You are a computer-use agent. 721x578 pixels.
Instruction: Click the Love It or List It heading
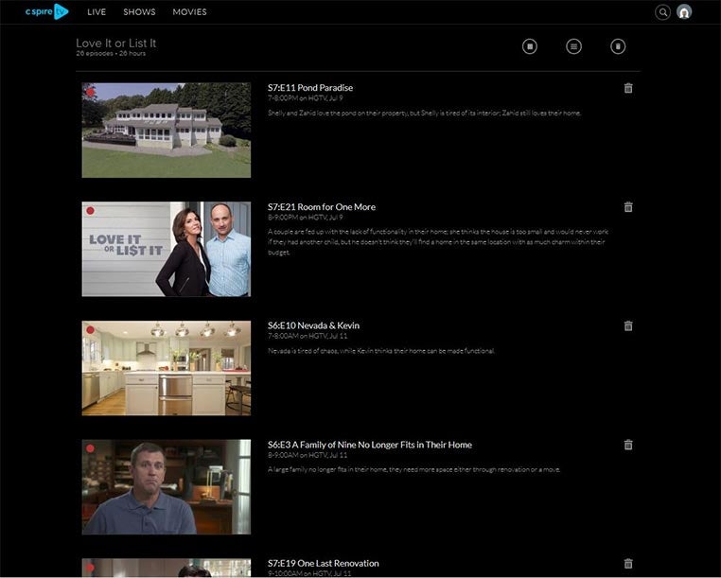pos(115,44)
